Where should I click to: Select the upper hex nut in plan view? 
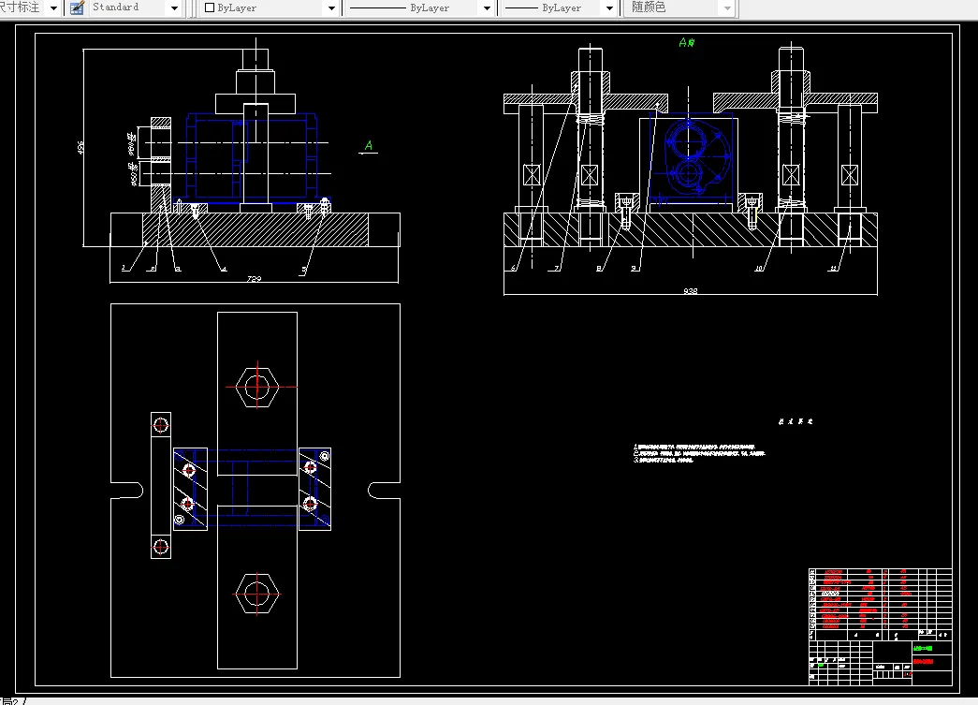point(257,388)
